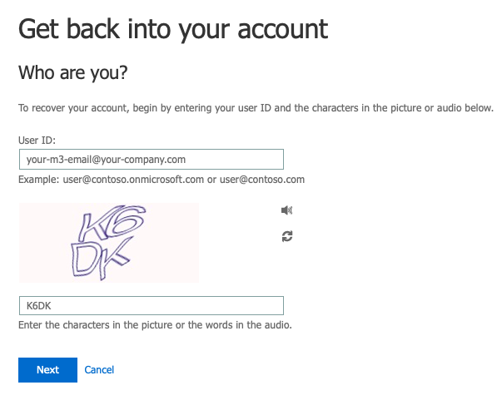Click the "Get back into your account" heading
Image resolution: width=502 pixels, height=400 pixels.
pyautogui.click(x=173, y=29)
